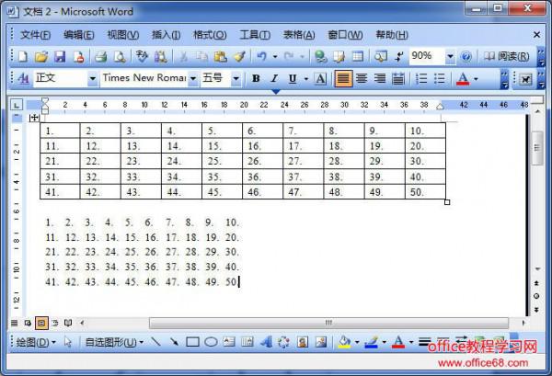The width and height of the screenshot is (552, 376).
Task: Insert Clip Art from drawing toolbar
Action: (x=303, y=342)
